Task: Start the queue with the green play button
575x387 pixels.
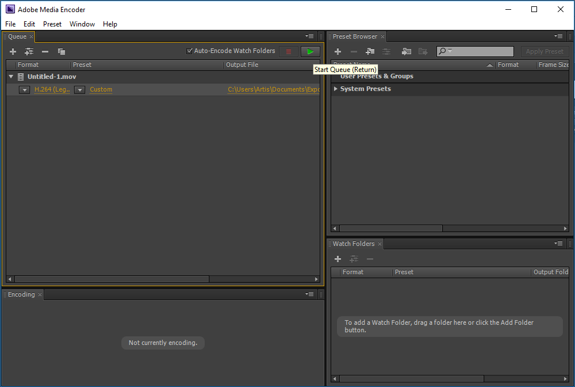Action: (310, 51)
